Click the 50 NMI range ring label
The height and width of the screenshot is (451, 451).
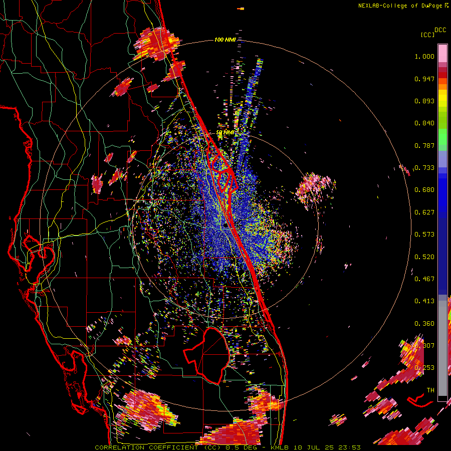click(x=225, y=133)
